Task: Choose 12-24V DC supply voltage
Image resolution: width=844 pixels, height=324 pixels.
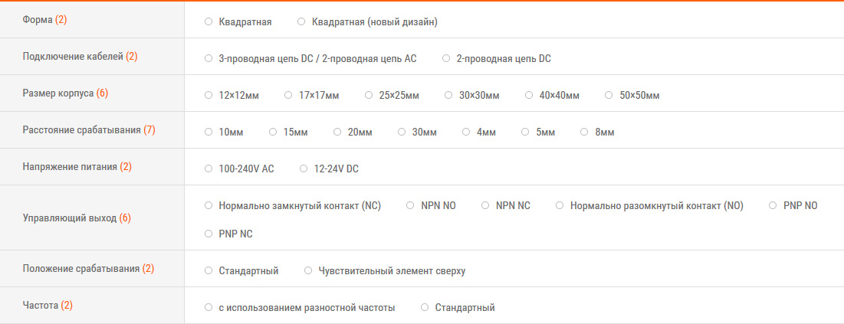Action: [304, 169]
